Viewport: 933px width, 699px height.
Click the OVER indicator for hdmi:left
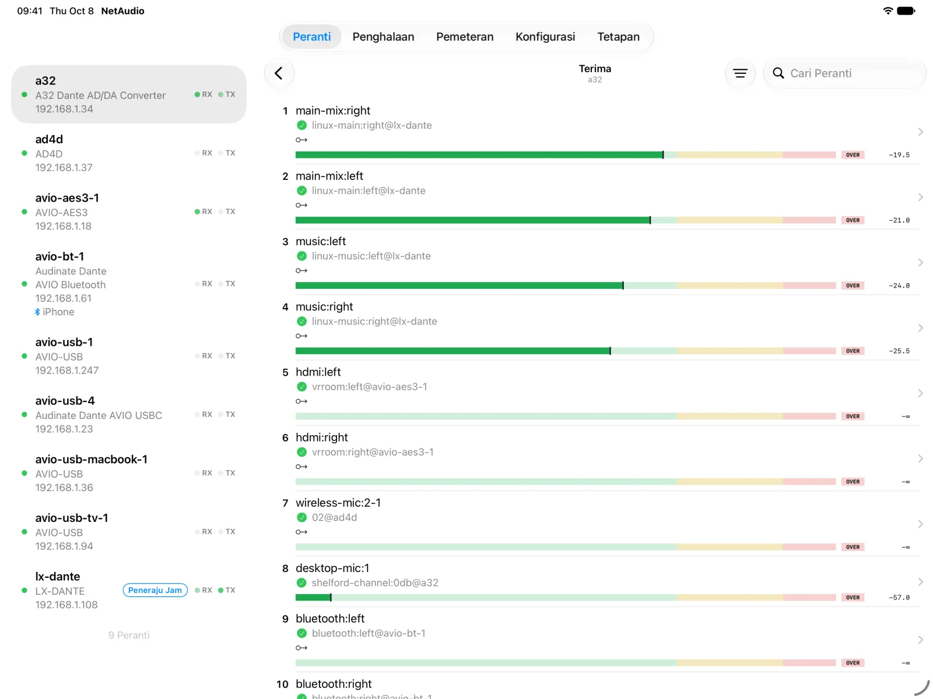pyautogui.click(x=853, y=416)
